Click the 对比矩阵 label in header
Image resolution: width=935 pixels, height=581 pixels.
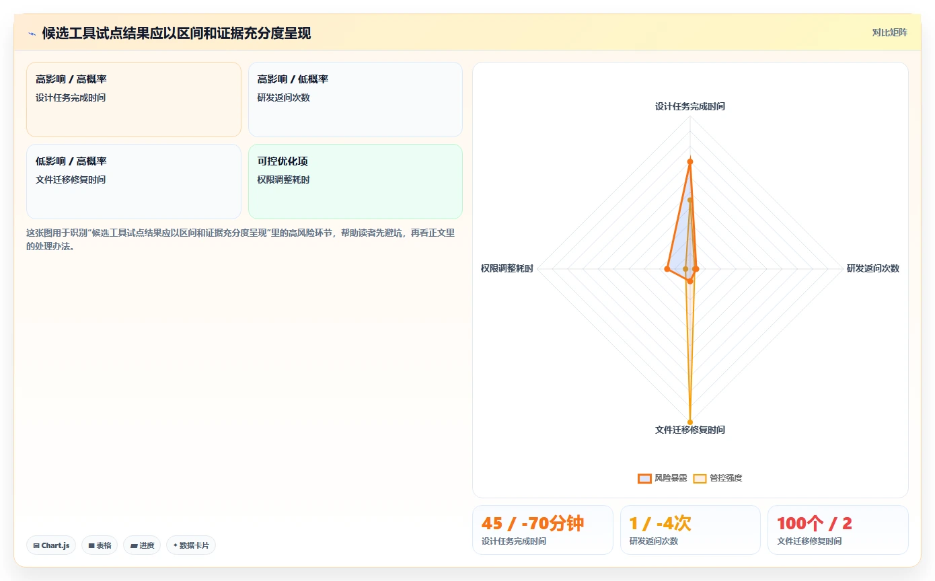(x=889, y=32)
